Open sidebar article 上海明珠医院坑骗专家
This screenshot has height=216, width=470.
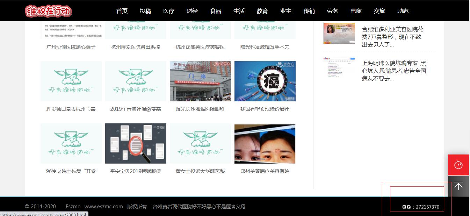click(394, 71)
